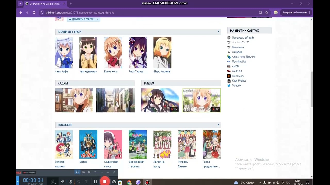Open the English Wikipedia link
Screen dimensions: 330x185
(x=237, y=52)
